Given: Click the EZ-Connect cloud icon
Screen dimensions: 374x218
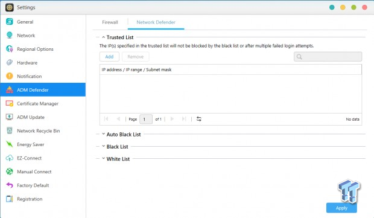Looking at the screenshot, I should click(10, 158).
